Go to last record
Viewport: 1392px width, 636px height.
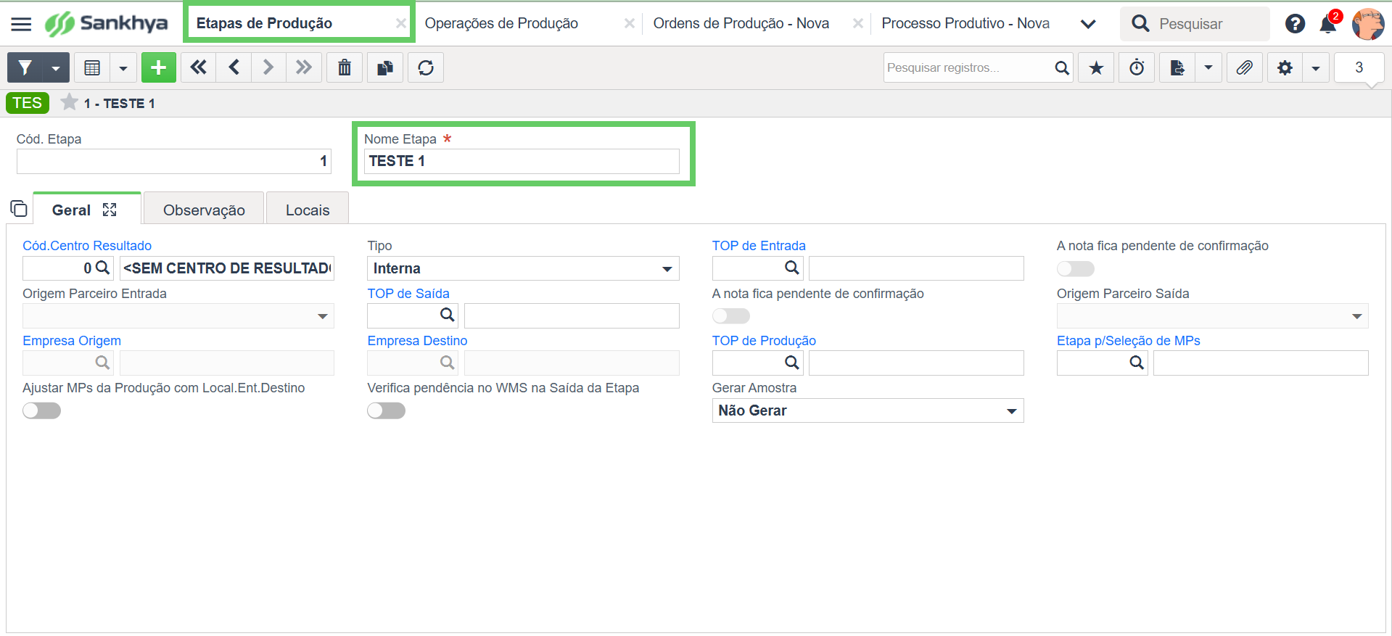[x=304, y=67]
